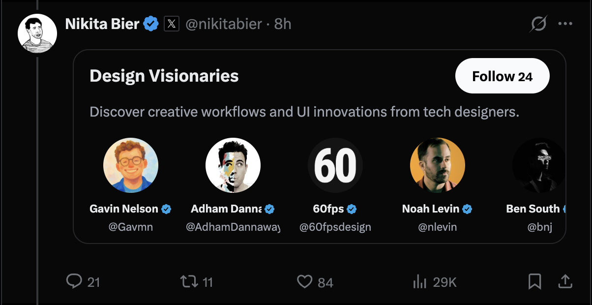Repost this post via retweet icon
592x305 pixels.
point(189,281)
